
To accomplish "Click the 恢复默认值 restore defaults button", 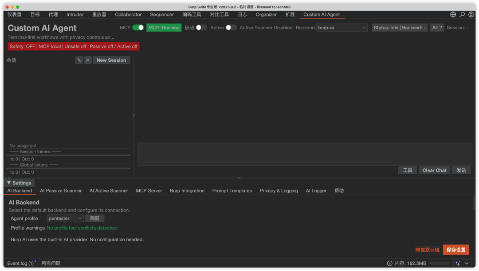I will [x=428, y=250].
